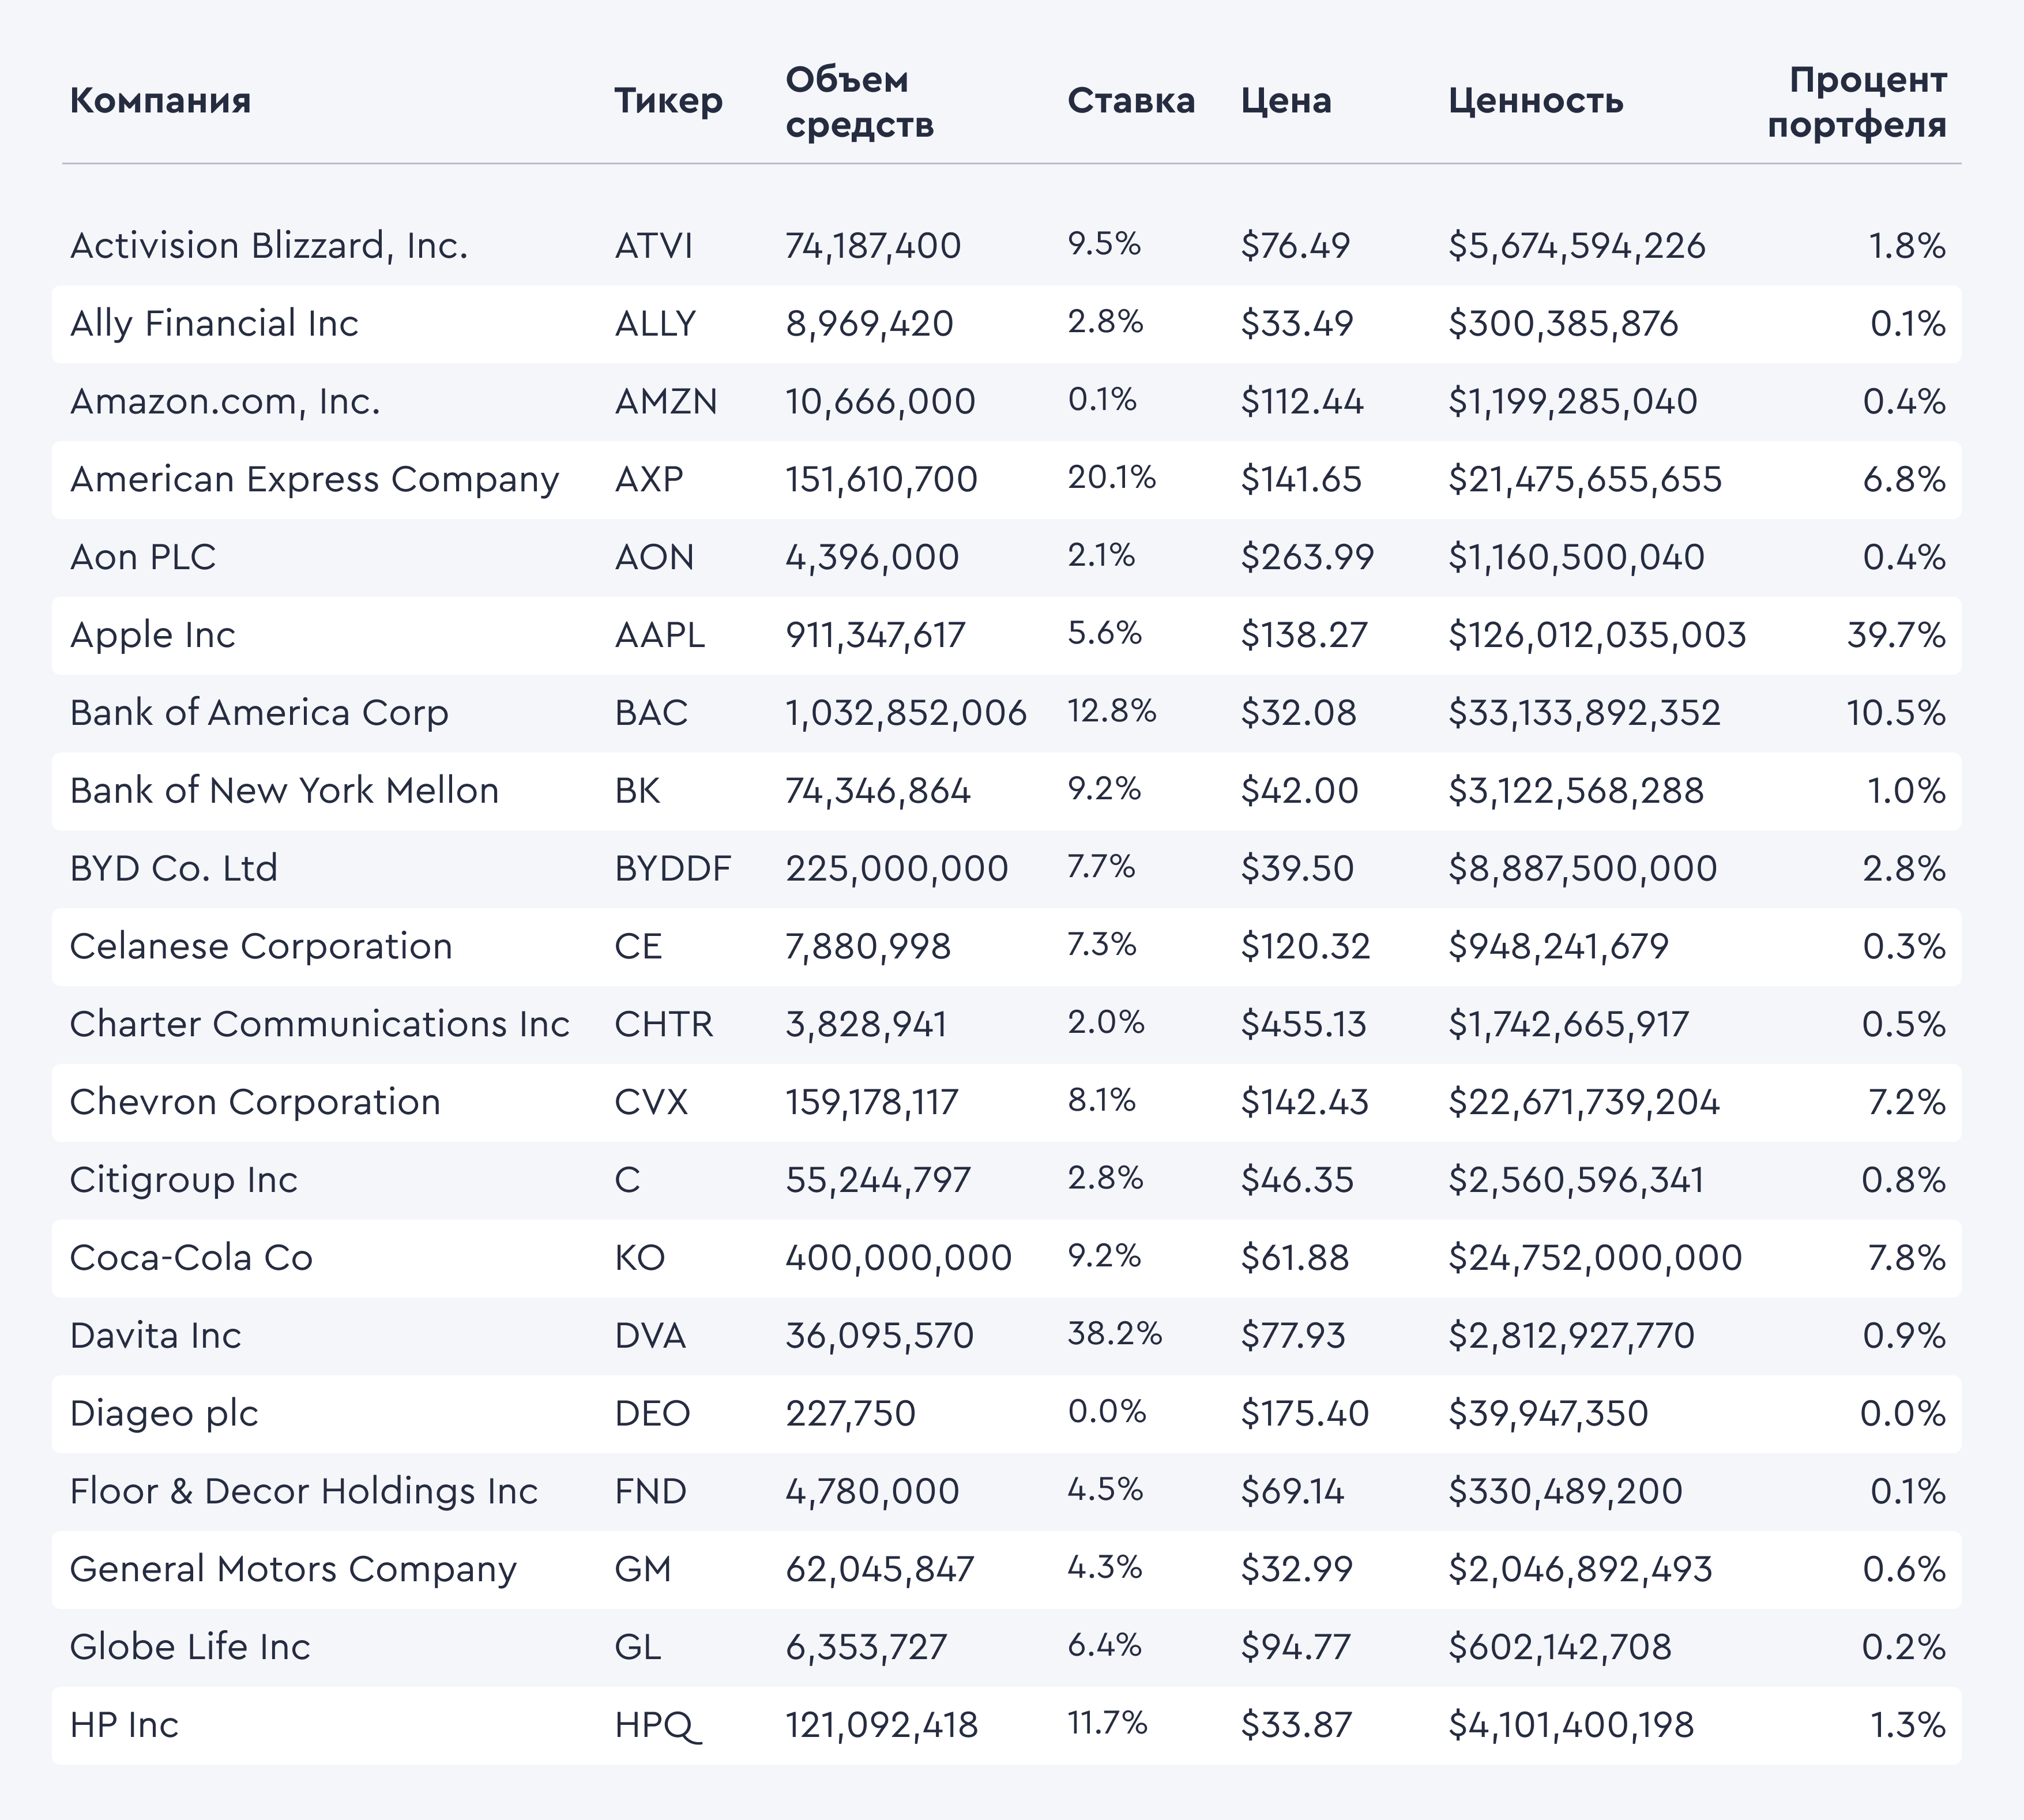Select the Diageo plc name
Screen dimensions: 2024x1820
164,1415
